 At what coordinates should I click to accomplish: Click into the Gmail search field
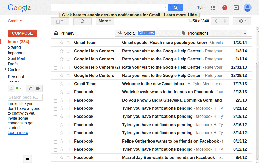click(x=107, y=8)
